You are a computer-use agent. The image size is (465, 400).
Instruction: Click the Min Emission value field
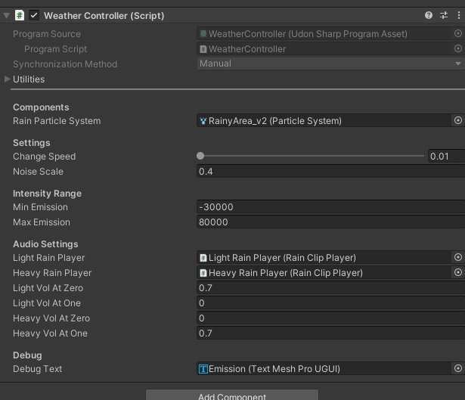pyautogui.click(x=330, y=207)
